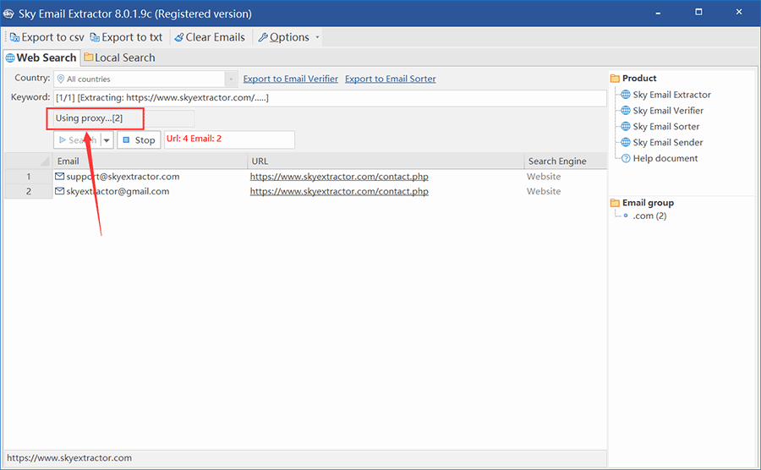Select row header number 1
761x470 pixels.
[29, 177]
